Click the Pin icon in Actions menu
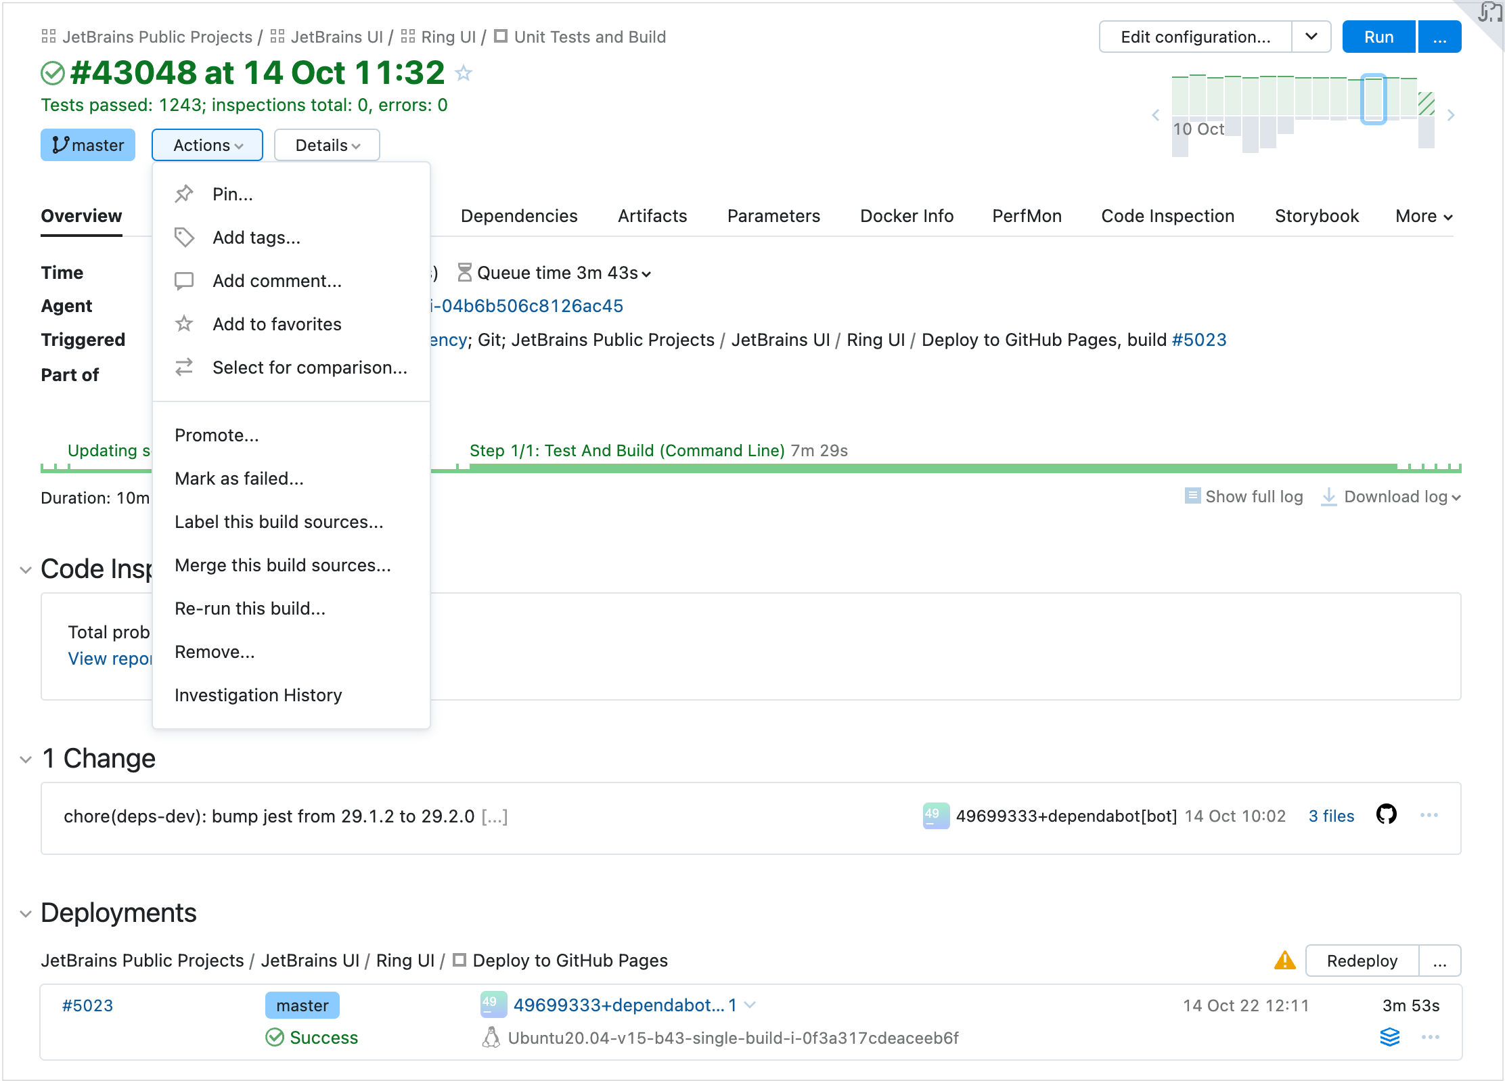The width and height of the screenshot is (1505, 1081). 184,194
